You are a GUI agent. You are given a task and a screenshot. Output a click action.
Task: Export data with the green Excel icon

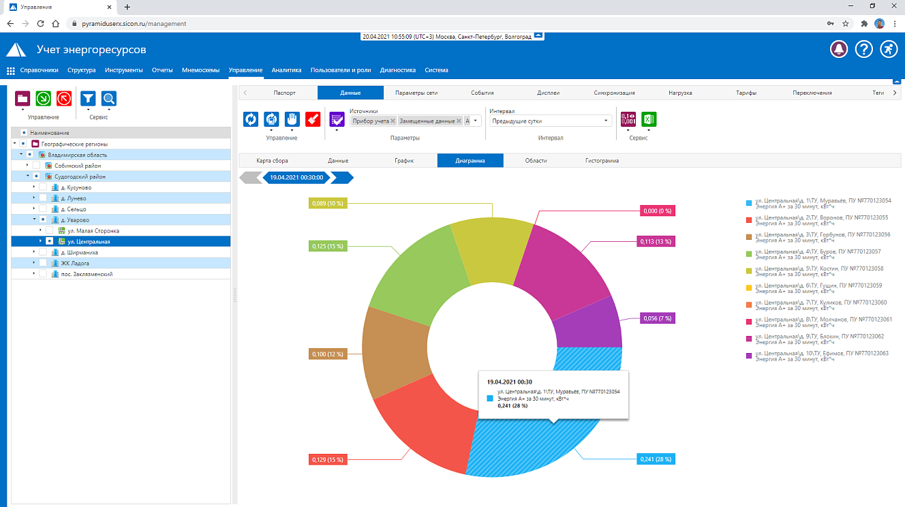tap(649, 119)
